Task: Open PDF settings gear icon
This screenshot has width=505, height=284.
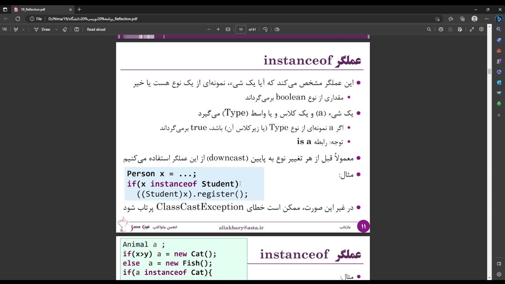Action: point(481,29)
